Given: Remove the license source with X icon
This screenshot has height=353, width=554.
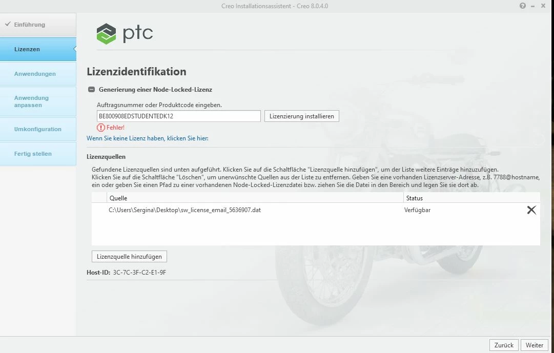Looking at the screenshot, I should [x=531, y=210].
